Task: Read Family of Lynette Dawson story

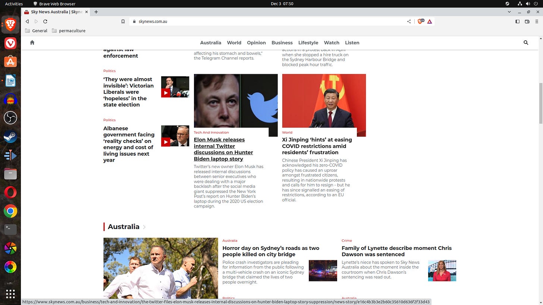Action: [396, 251]
